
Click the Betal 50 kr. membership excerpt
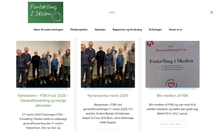[172, 109]
